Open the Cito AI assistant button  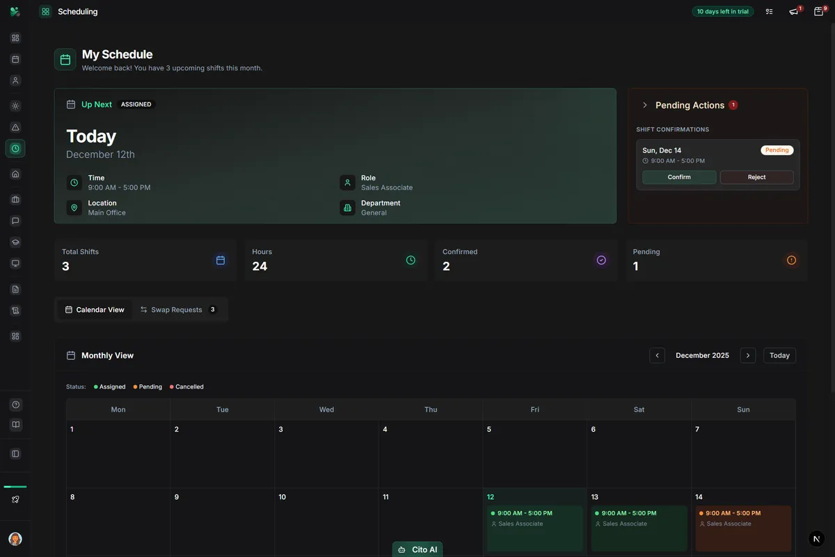coord(417,549)
